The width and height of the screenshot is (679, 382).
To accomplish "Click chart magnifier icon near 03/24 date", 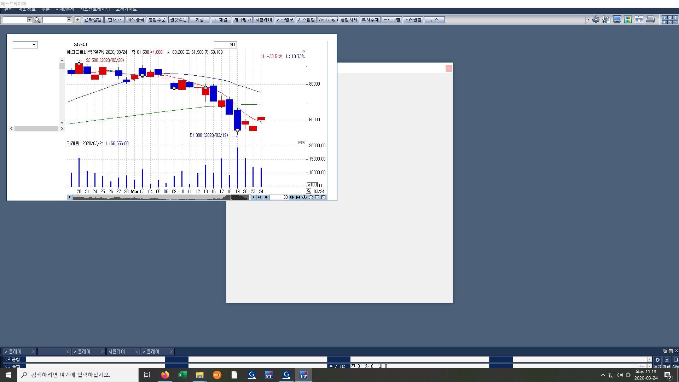I will [309, 191].
